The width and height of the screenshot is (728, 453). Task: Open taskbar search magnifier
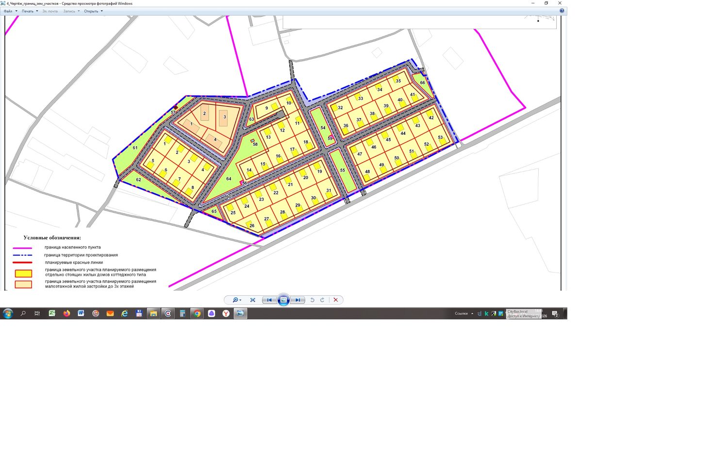(23, 314)
